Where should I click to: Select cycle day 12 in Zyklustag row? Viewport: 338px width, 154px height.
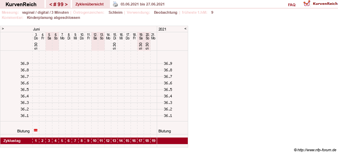[x=108, y=141]
